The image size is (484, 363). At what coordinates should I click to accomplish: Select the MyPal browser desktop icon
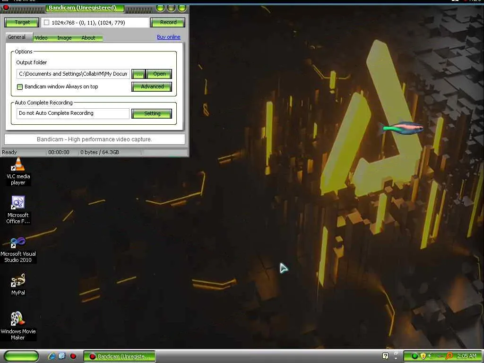[18, 284]
